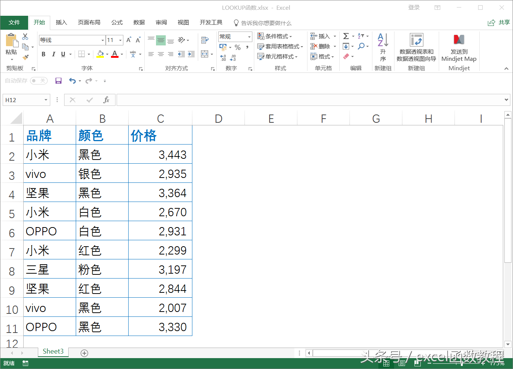Click the Copy icon in clipboard group
The height and width of the screenshot is (369, 513).
pyautogui.click(x=25, y=47)
